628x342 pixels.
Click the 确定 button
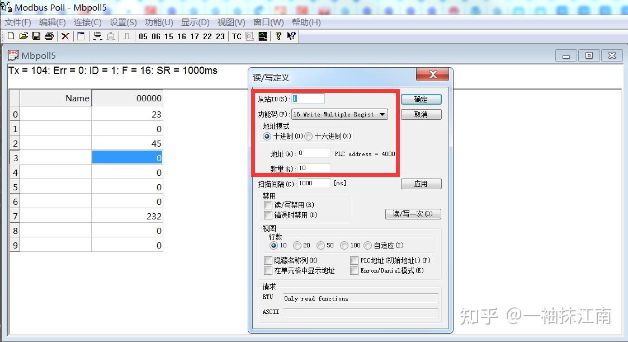click(421, 99)
